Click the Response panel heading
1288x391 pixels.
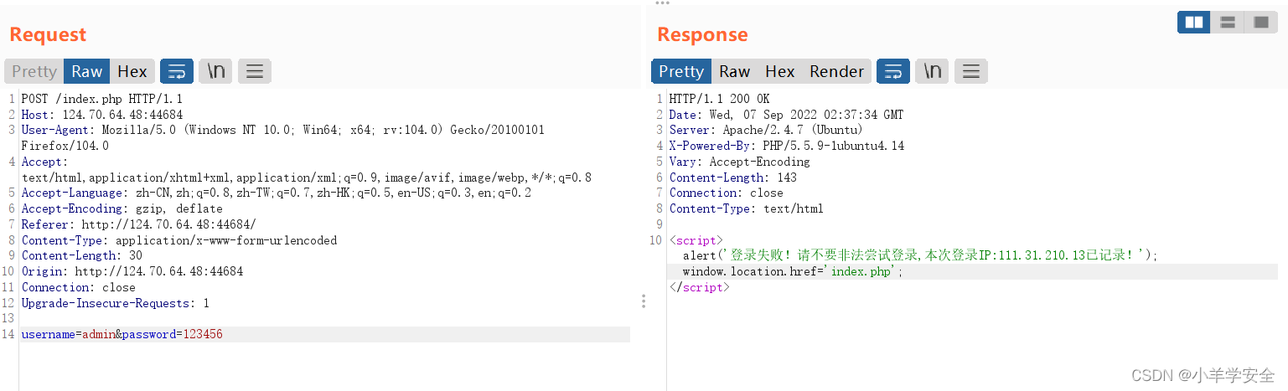702,35
